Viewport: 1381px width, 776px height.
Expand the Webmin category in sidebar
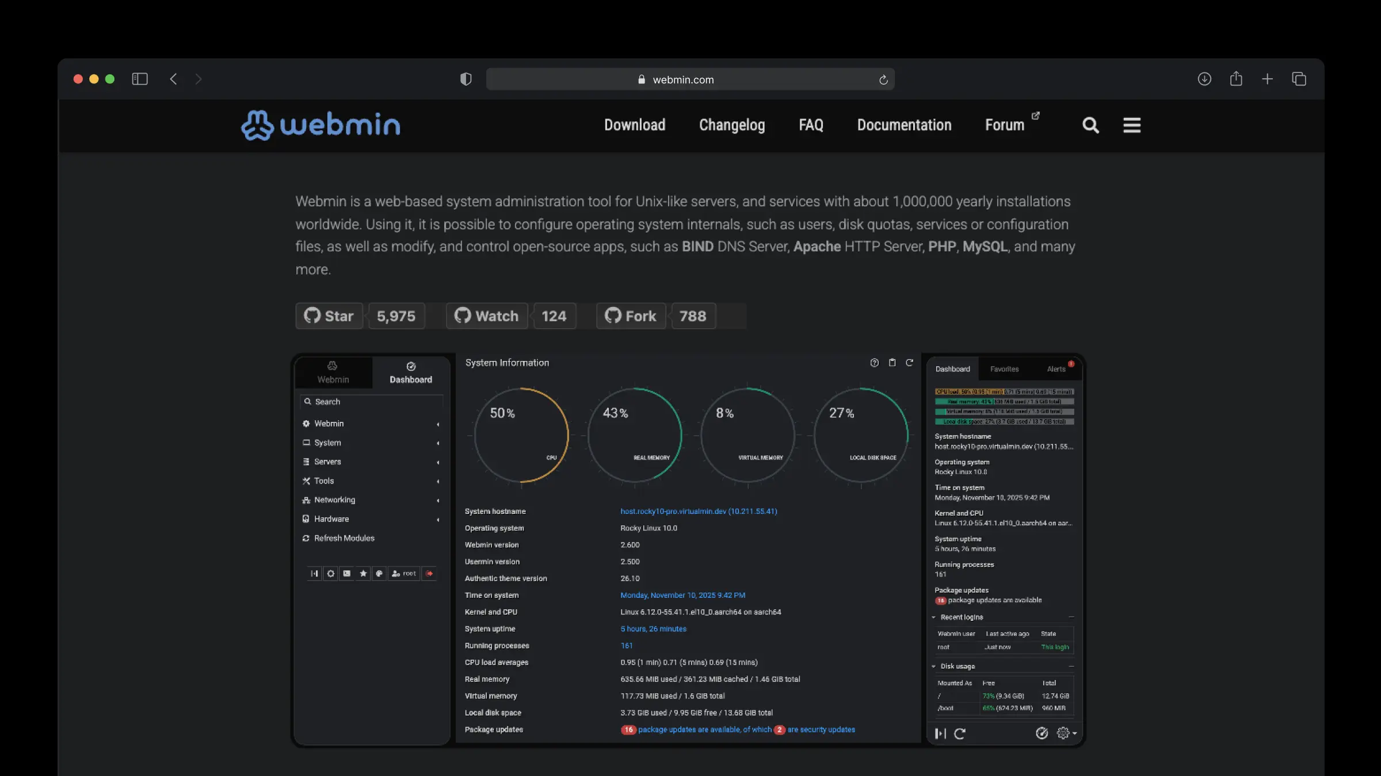point(371,424)
